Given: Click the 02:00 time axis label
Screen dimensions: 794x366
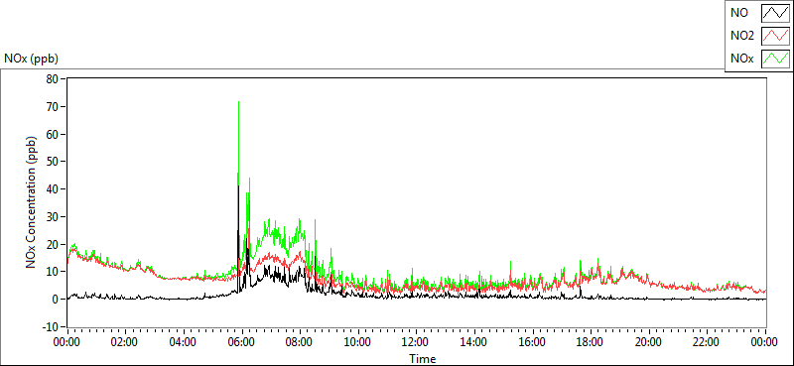Looking at the screenshot, I should click(125, 342).
